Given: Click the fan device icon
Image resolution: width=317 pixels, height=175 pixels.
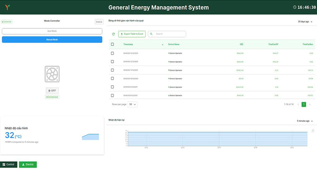Looking at the screenshot, I should [x=52, y=74].
